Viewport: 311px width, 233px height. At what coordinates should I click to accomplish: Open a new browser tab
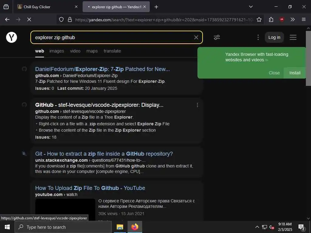[156, 7]
